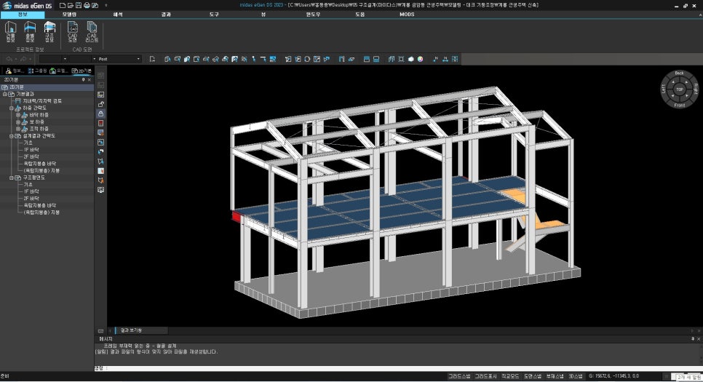703x382 pixels.
Task: Toggle 그리드스냅 in the status bar
Action: point(459,376)
